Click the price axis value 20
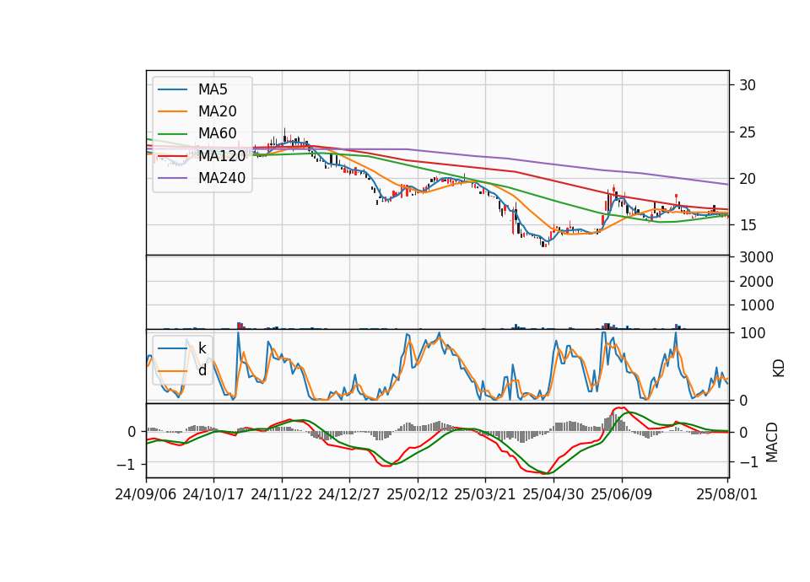The height and width of the screenshot is (582, 810). [747, 179]
